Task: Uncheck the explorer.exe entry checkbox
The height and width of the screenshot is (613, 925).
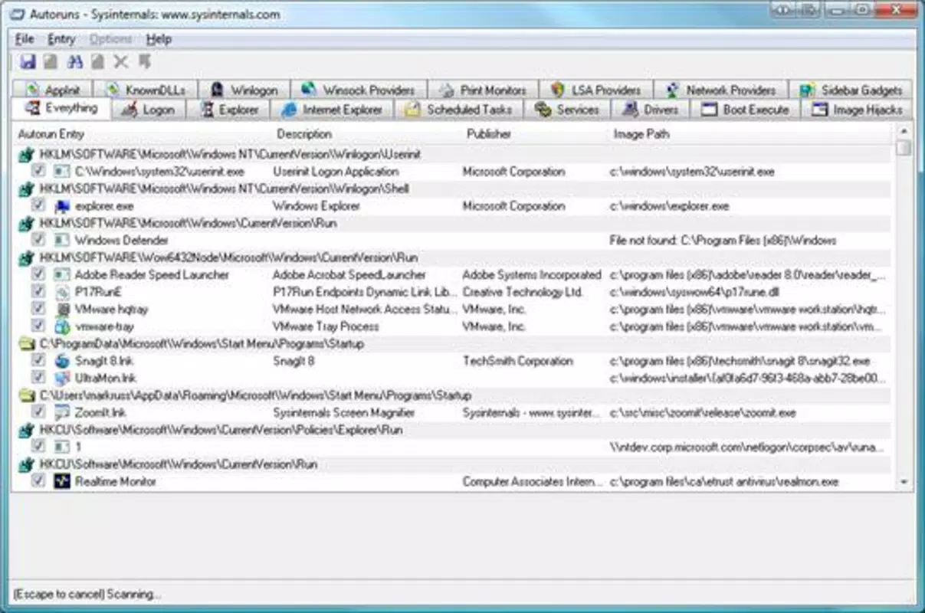Action: [x=38, y=206]
